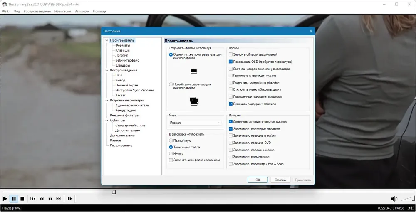
Task: Collapse the 'Субтитры' tree chevron
Action: (106, 120)
